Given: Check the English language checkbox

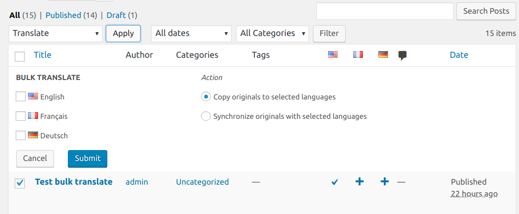Looking at the screenshot, I should click(20, 97).
